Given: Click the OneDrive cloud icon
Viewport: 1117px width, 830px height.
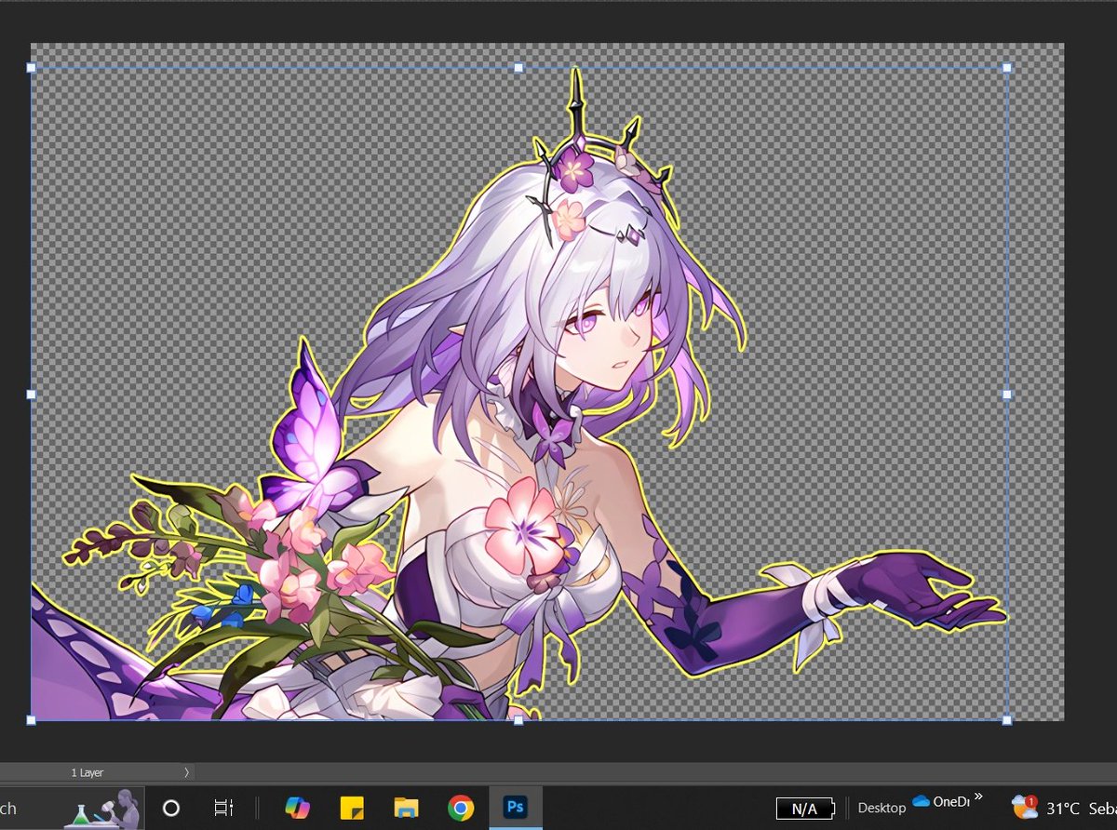Looking at the screenshot, I should click(922, 801).
